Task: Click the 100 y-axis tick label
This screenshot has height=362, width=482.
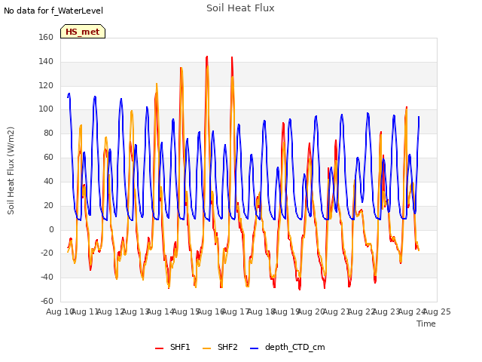Action: pyautogui.click(x=46, y=109)
